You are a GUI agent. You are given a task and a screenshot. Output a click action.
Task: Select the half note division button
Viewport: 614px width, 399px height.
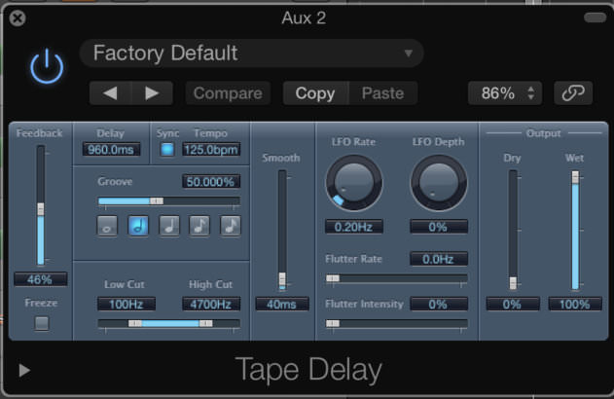click(138, 226)
